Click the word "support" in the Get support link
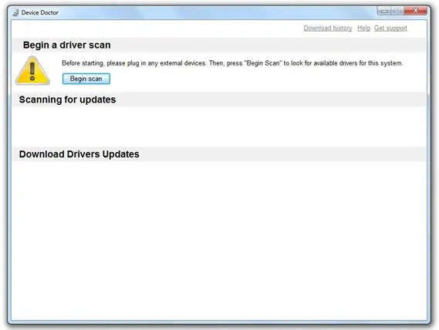 (396, 28)
